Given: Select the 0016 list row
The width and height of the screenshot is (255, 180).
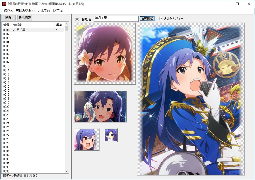Looking at the screenshot, I should (x=33, y=91).
